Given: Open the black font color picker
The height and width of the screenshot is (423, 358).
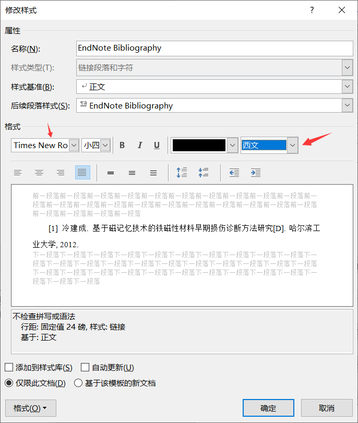Looking at the screenshot, I should 232,146.
